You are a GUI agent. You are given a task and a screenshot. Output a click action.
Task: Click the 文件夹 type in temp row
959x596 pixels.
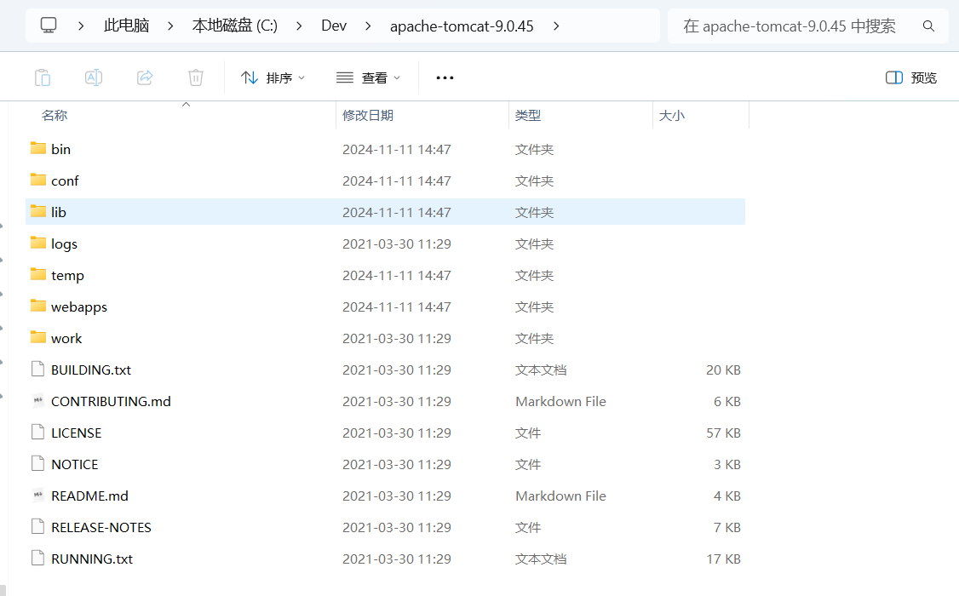click(x=534, y=276)
